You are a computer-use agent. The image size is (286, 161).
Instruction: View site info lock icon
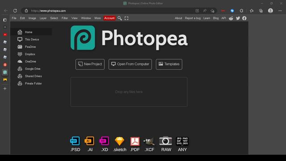pyautogui.click(x=26, y=11)
